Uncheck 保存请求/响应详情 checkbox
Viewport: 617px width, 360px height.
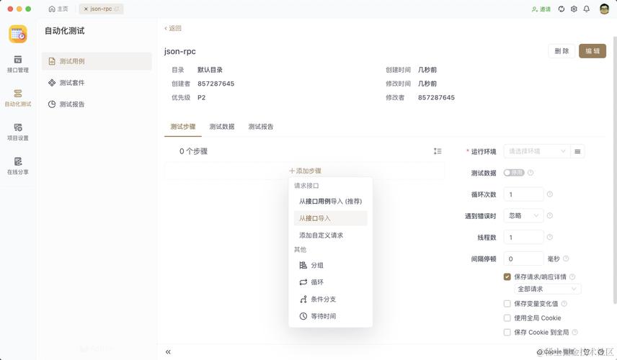507,276
